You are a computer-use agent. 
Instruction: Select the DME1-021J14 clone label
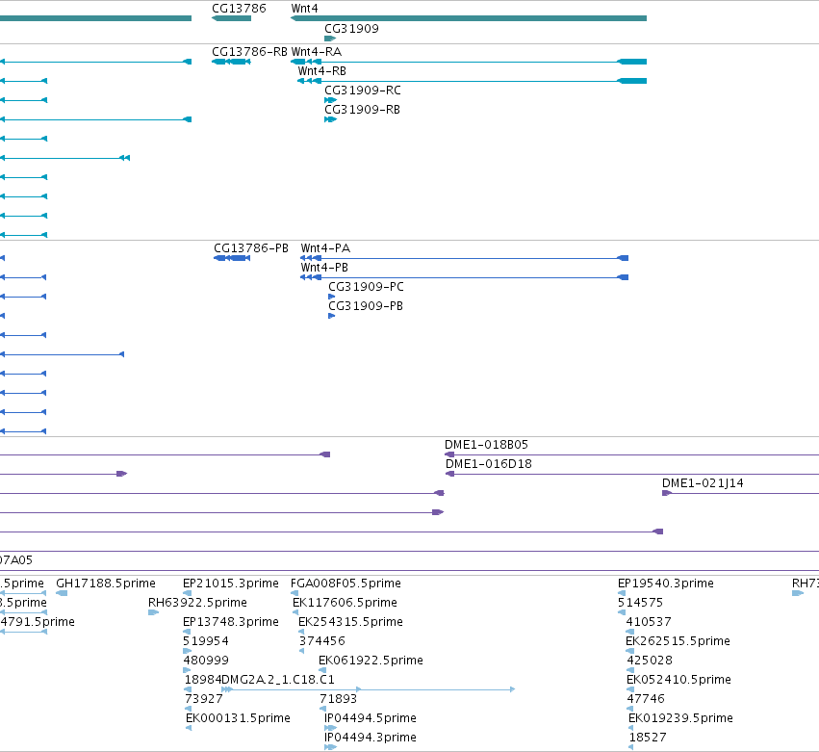pyautogui.click(x=703, y=483)
